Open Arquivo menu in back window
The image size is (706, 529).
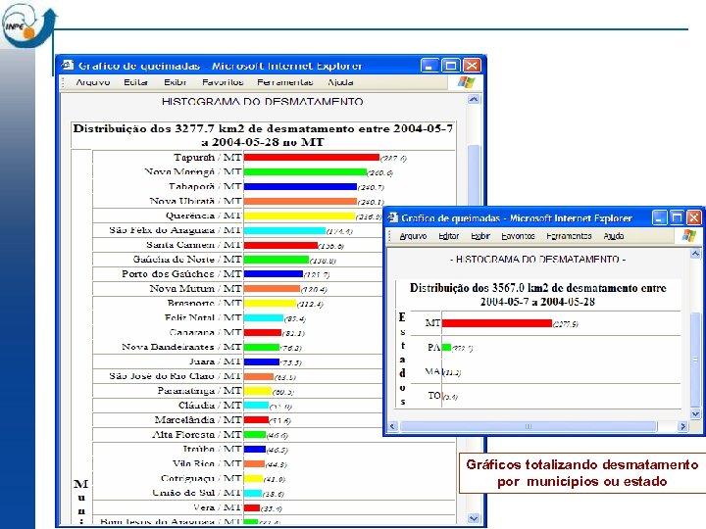93,82
